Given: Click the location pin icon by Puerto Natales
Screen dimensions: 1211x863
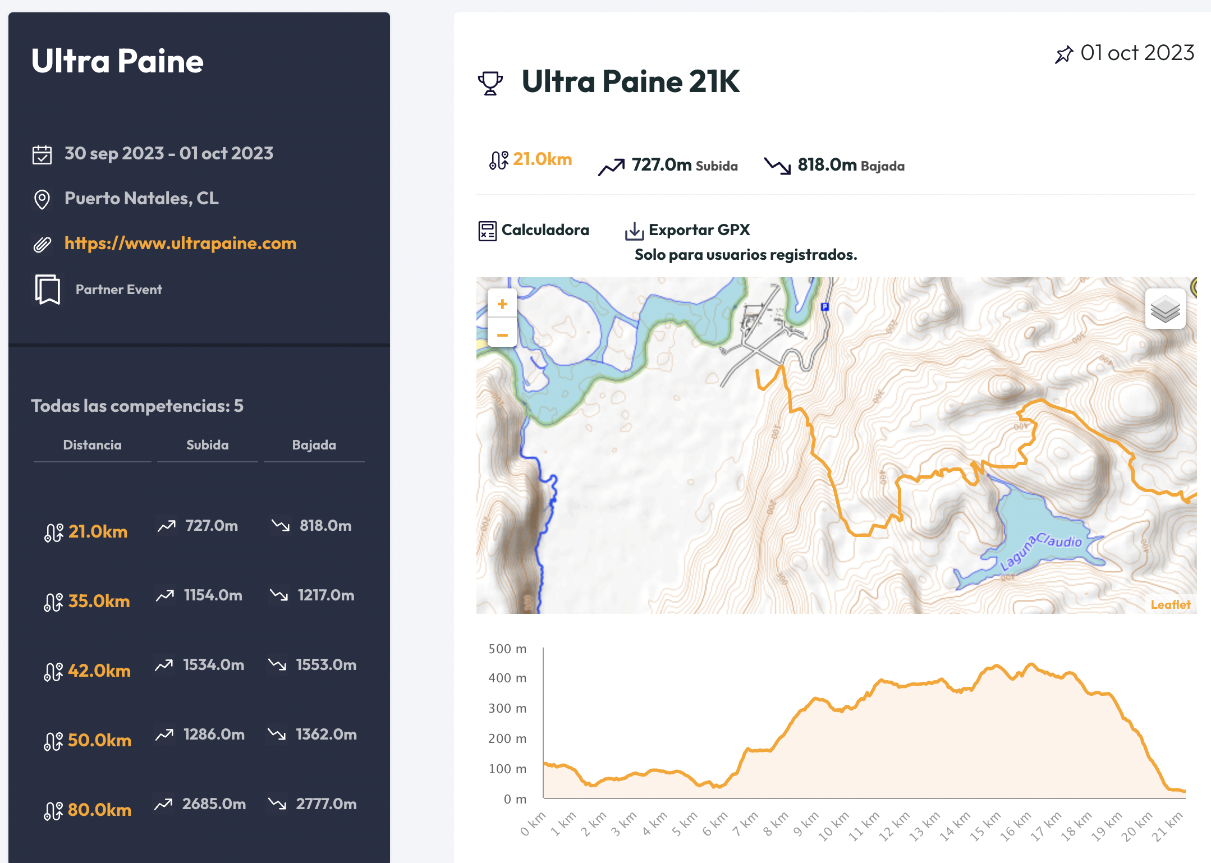Looking at the screenshot, I should point(42,199).
